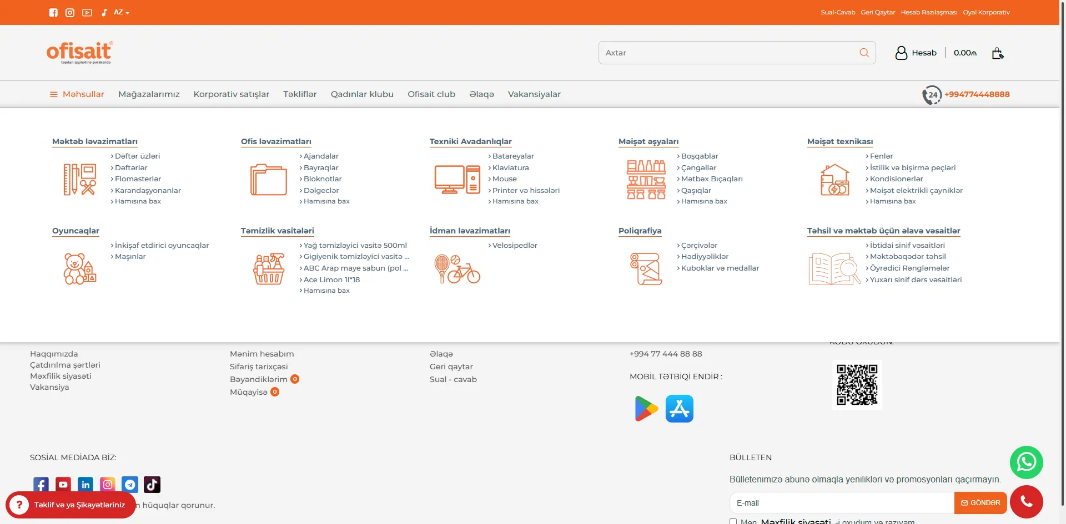Click the Texniki Avadanlıqlar computer icon
The width and height of the screenshot is (1066, 524).
pos(457,179)
